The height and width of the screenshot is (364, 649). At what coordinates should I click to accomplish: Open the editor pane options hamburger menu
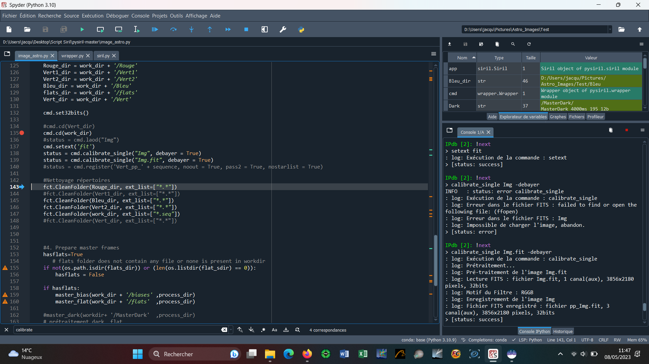[433, 54]
